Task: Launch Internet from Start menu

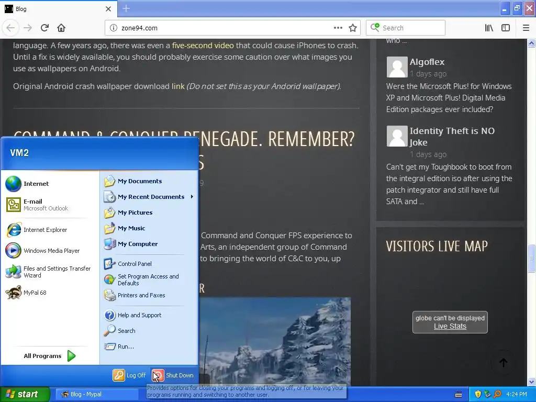Action: (x=50, y=184)
